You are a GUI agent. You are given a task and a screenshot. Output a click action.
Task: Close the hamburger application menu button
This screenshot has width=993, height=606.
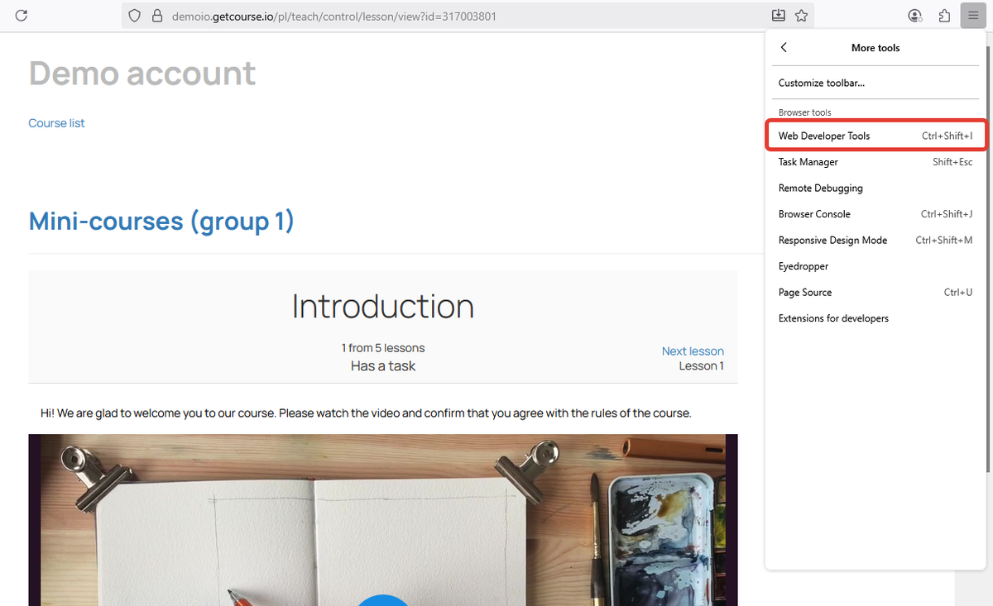[971, 16]
